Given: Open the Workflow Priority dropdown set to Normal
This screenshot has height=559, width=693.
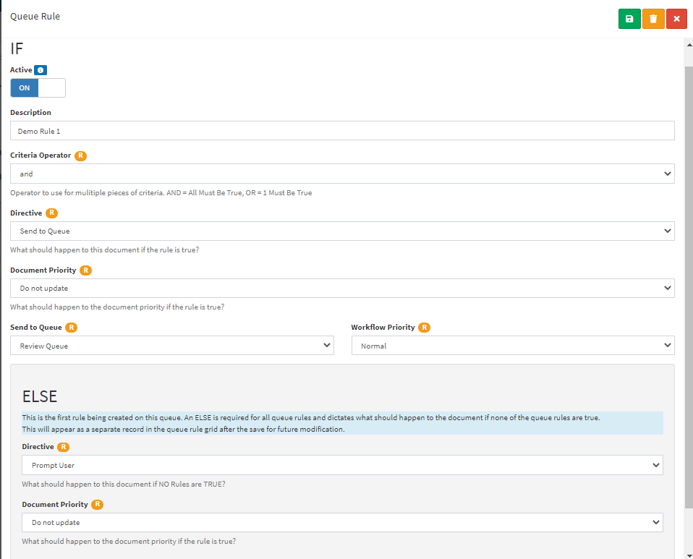Looking at the screenshot, I should coord(513,345).
